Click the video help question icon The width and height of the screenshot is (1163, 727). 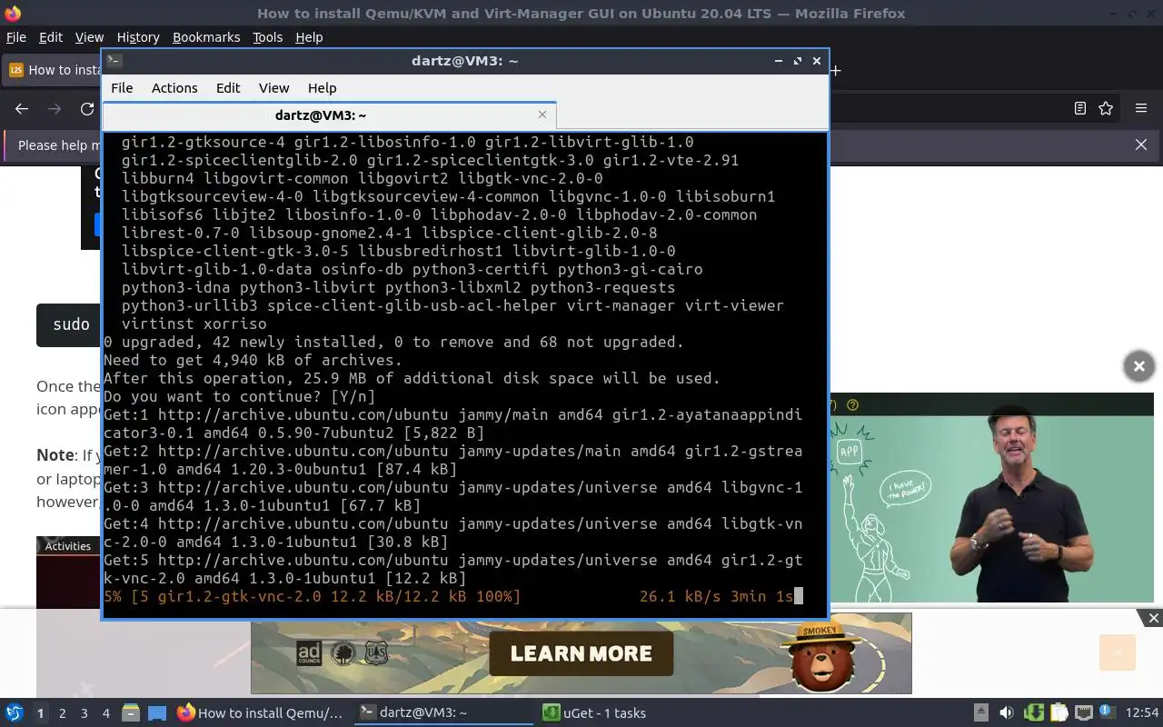[x=852, y=405]
